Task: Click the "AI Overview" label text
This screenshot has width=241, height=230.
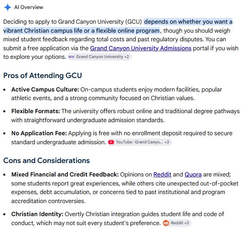Action: coord(29,7)
